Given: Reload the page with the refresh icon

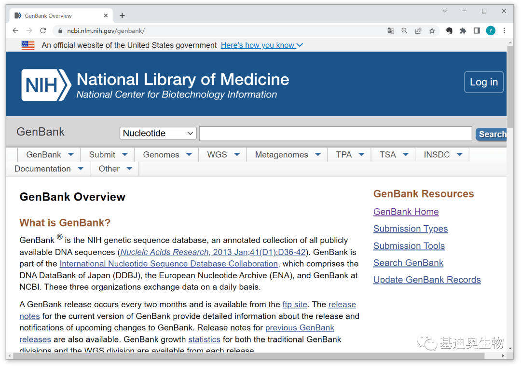Looking at the screenshot, I should pyautogui.click(x=44, y=30).
